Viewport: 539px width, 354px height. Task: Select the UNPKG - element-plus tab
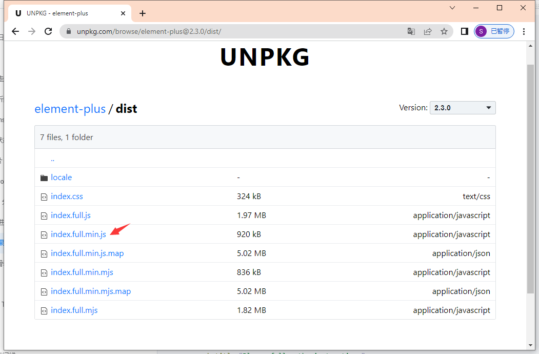pyautogui.click(x=70, y=13)
